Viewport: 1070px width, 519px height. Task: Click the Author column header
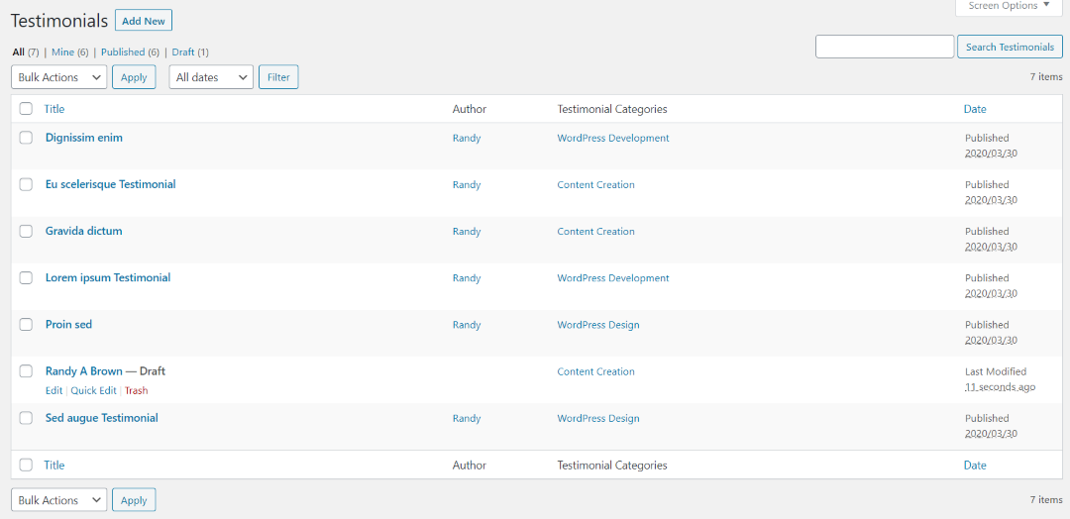tap(470, 108)
